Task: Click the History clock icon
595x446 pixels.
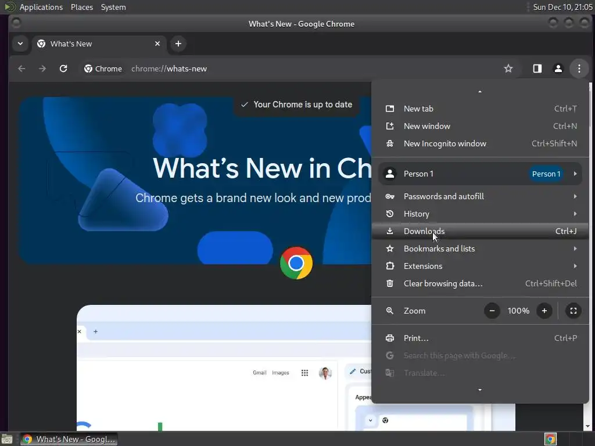Action: coord(390,214)
